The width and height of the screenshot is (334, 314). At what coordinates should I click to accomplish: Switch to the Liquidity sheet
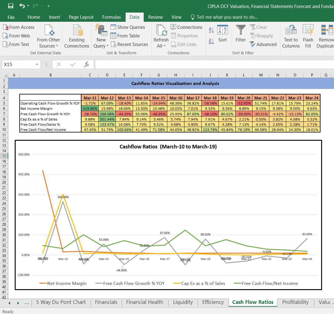(x=183, y=302)
